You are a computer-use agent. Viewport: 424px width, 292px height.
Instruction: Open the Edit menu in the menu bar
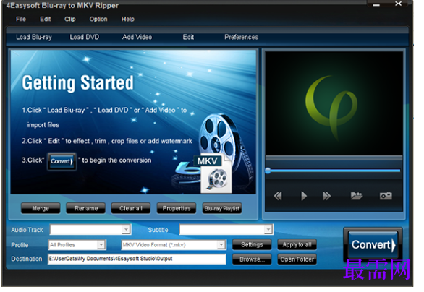pyautogui.click(x=45, y=20)
